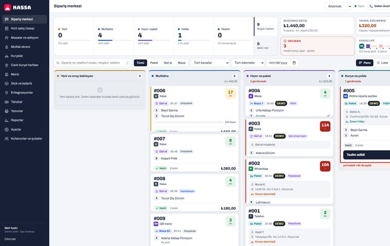The height and width of the screenshot is (246, 390).
Task: Open order #006 card
Action: (194, 109)
